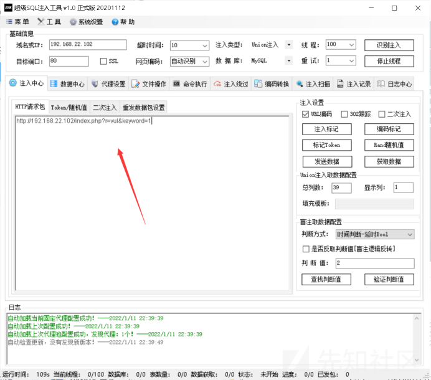Open the 菜单 menu
The width and height of the screenshot is (431, 380).
[18, 22]
